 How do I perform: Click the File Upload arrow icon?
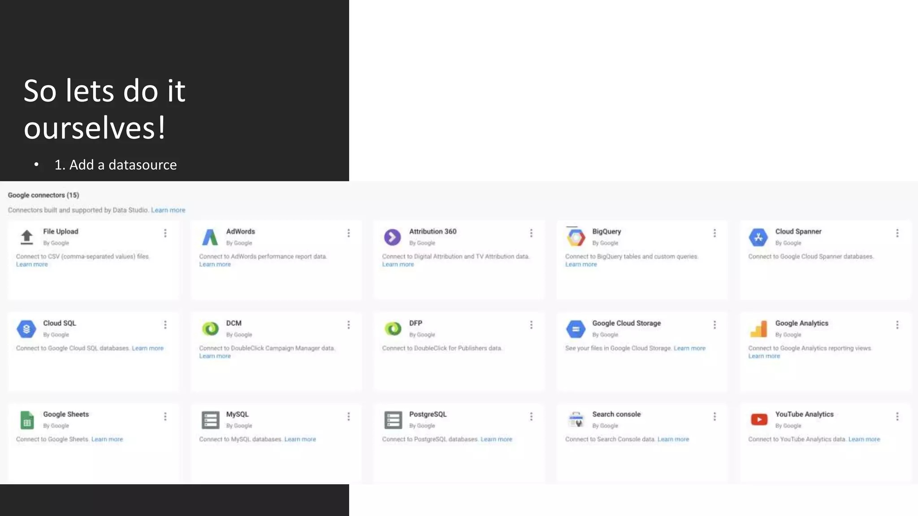(x=27, y=237)
